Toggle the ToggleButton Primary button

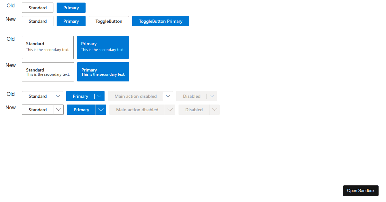pos(161,21)
